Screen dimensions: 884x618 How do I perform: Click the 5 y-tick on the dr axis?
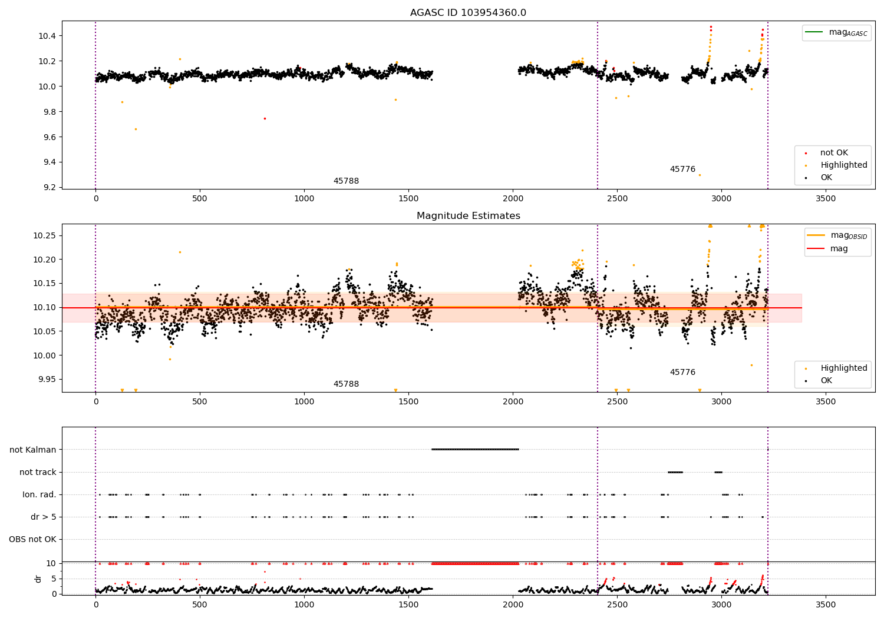[x=54, y=579]
